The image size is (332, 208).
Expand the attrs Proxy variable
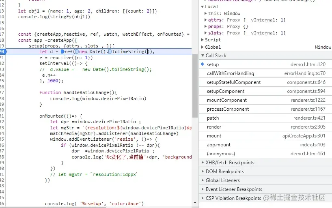click(x=205, y=20)
